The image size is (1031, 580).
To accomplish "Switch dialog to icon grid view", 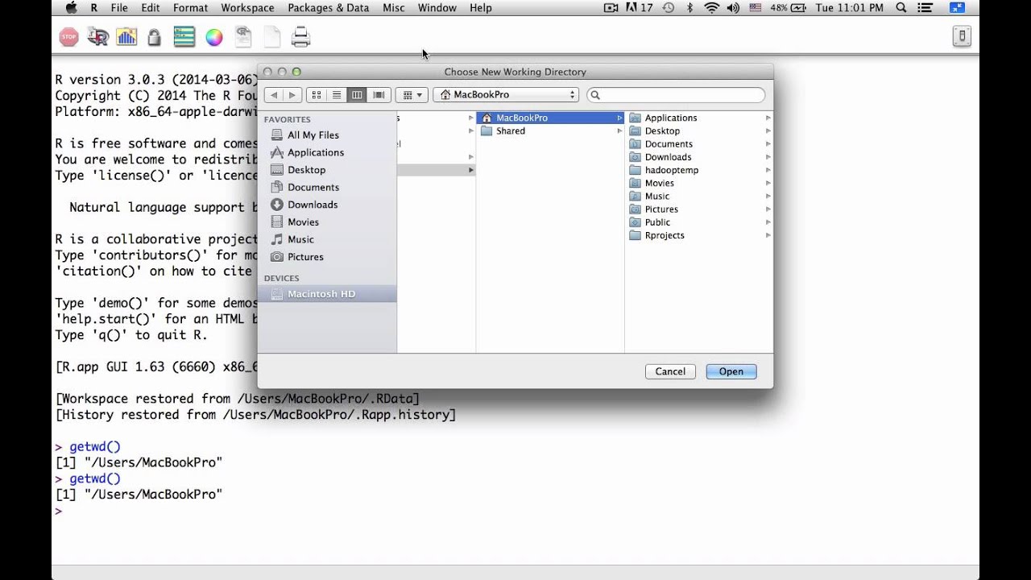I will [x=317, y=95].
